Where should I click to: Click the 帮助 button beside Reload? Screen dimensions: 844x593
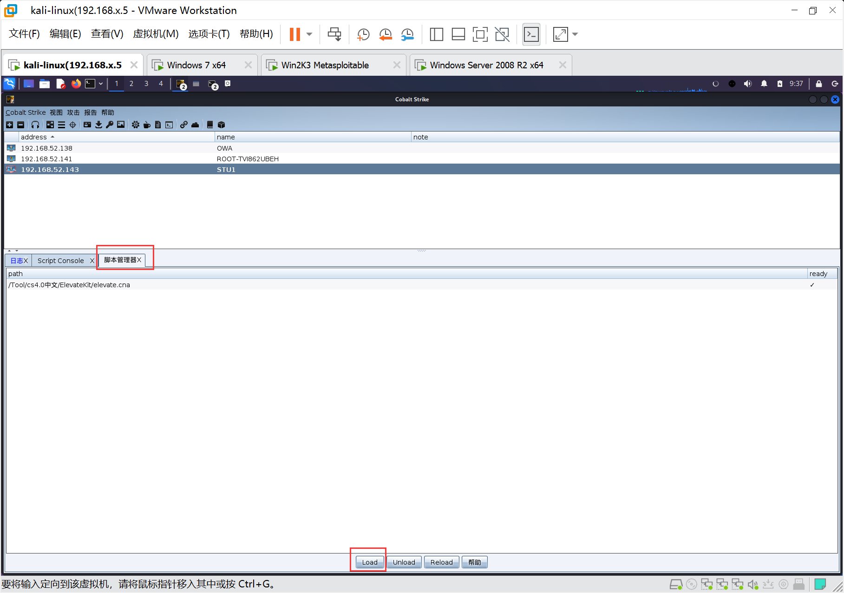(475, 562)
